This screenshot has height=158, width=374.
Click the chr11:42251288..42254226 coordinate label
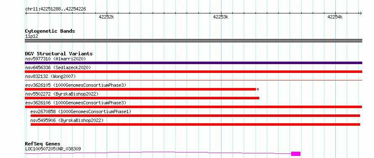point(55,9)
